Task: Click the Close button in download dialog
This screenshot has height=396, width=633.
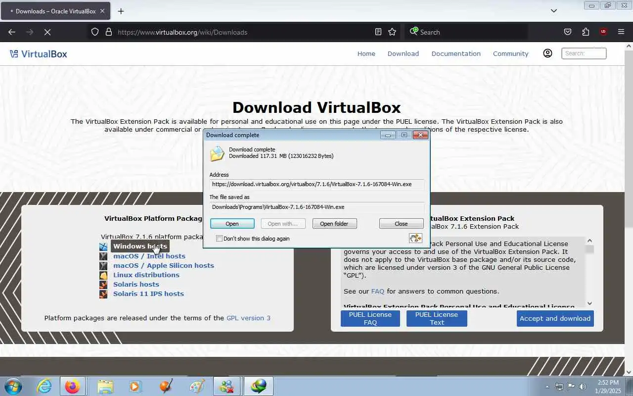Action: click(x=402, y=224)
